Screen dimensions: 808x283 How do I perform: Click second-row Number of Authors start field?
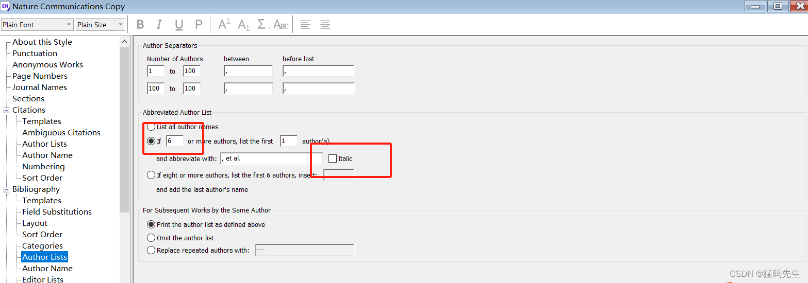point(156,89)
